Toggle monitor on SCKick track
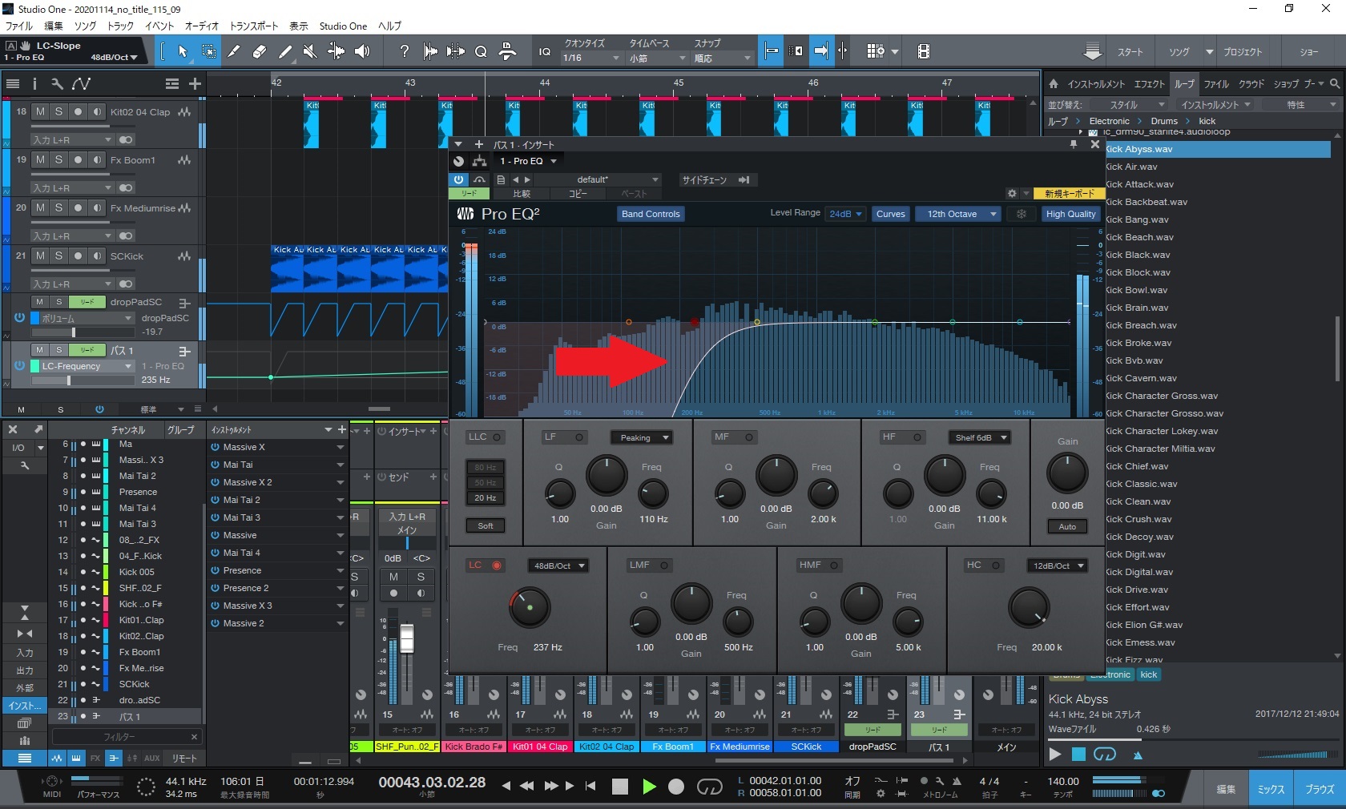Viewport: 1346px width, 809px height. pos(96,256)
